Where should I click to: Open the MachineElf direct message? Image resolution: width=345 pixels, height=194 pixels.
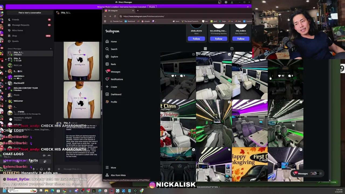[x=29, y=83]
